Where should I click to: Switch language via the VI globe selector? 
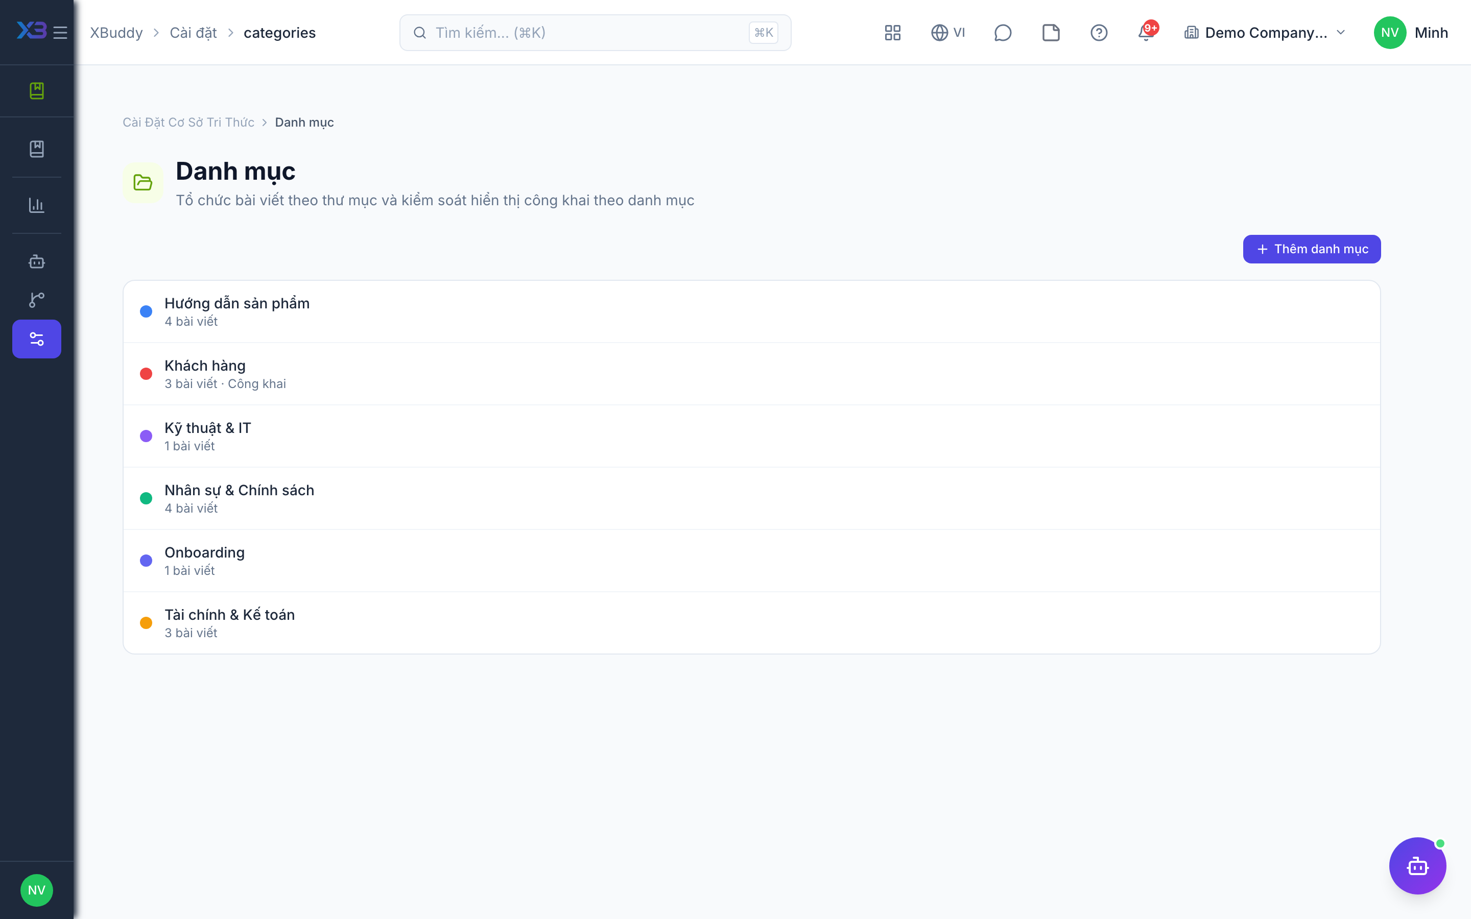[947, 32]
